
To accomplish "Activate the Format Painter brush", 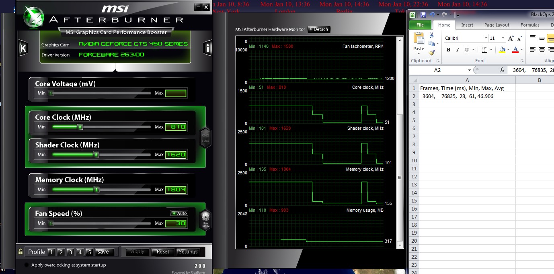I will 432,53.
